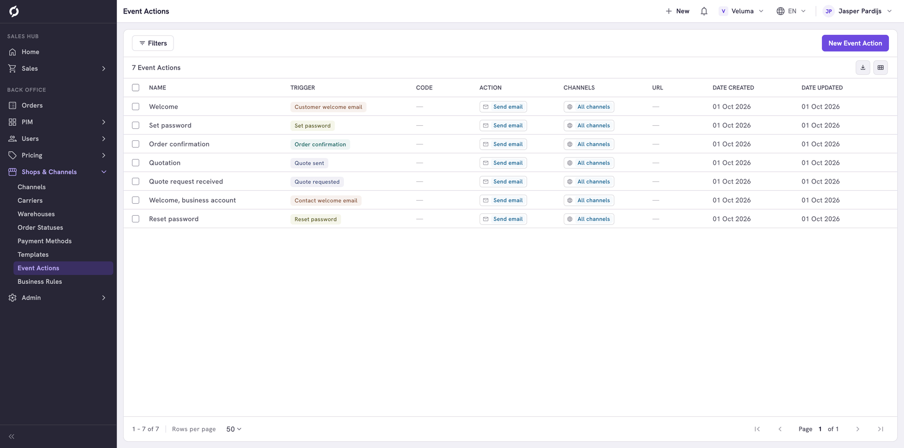The width and height of the screenshot is (904, 448).
Task: Check the Welcome row checkbox
Action: pyautogui.click(x=136, y=107)
